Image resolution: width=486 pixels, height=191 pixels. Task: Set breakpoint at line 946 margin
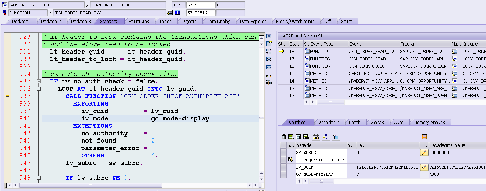pos(7,163)
